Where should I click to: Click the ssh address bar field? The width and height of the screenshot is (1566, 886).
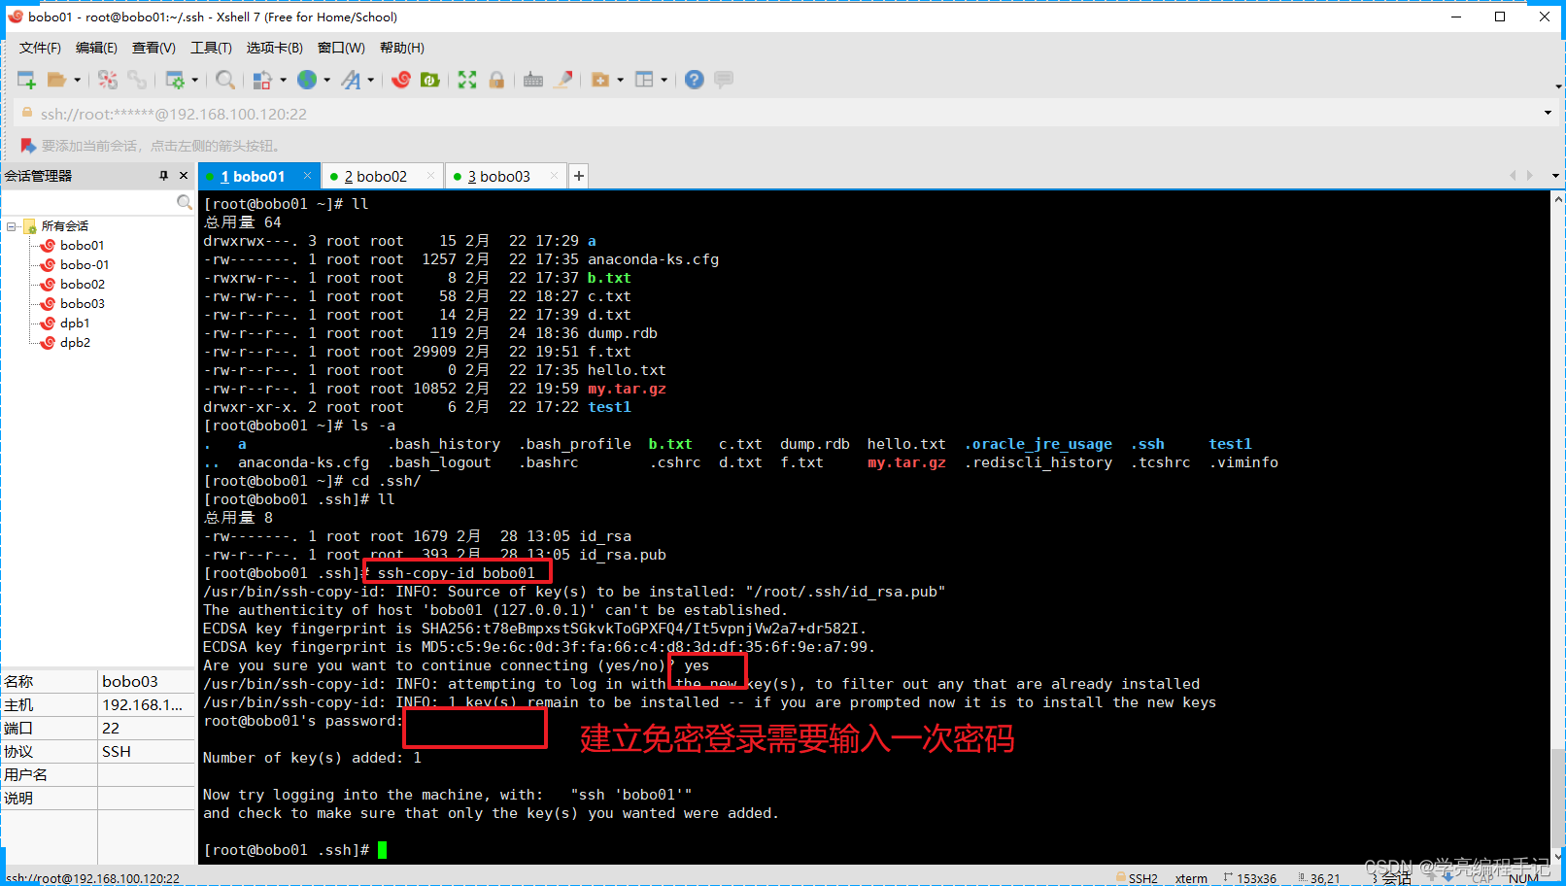[x=777, y=114]
